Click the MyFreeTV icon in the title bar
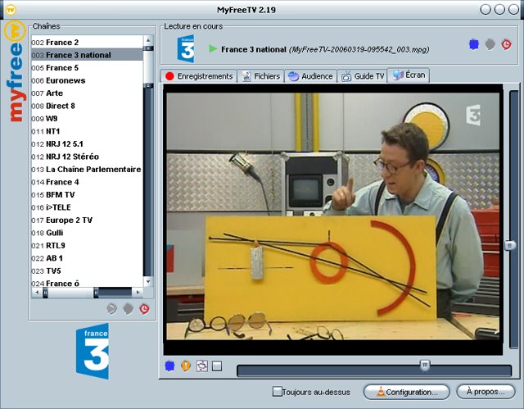The width and height of the screenshot is (524, 409). click(11, 9)
